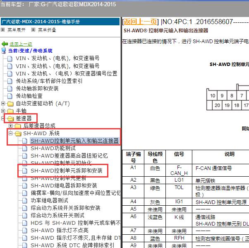Click document icon beside SH-AWD继电器拆卸和安装

pos(25,186)
